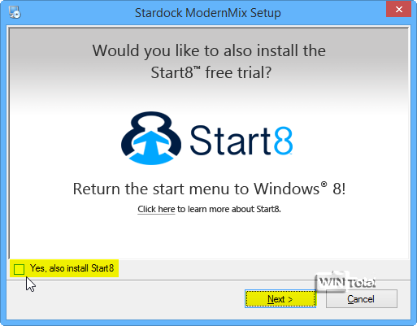This screenshot has width=417, height=326.
Task: Click the disc portion of the title bar icon
Action: click(16, 15)
